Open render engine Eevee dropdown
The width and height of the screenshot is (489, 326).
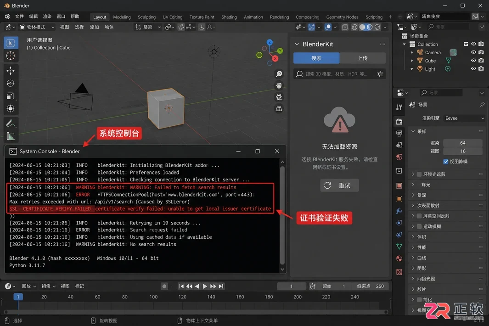tap(464, 118)
